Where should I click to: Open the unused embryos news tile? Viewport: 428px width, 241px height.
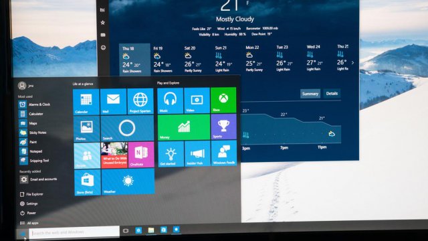click(x=114, y=155)
